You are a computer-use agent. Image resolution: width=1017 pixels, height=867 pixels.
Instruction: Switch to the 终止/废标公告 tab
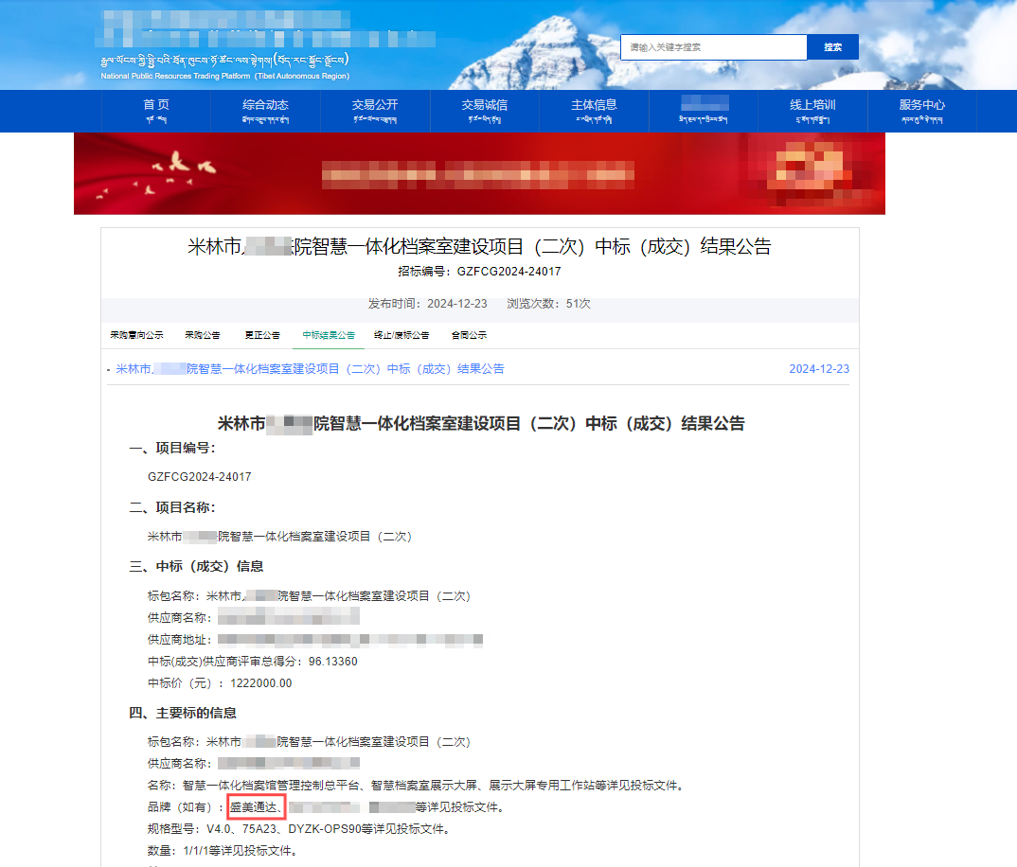tap(401, 335)
